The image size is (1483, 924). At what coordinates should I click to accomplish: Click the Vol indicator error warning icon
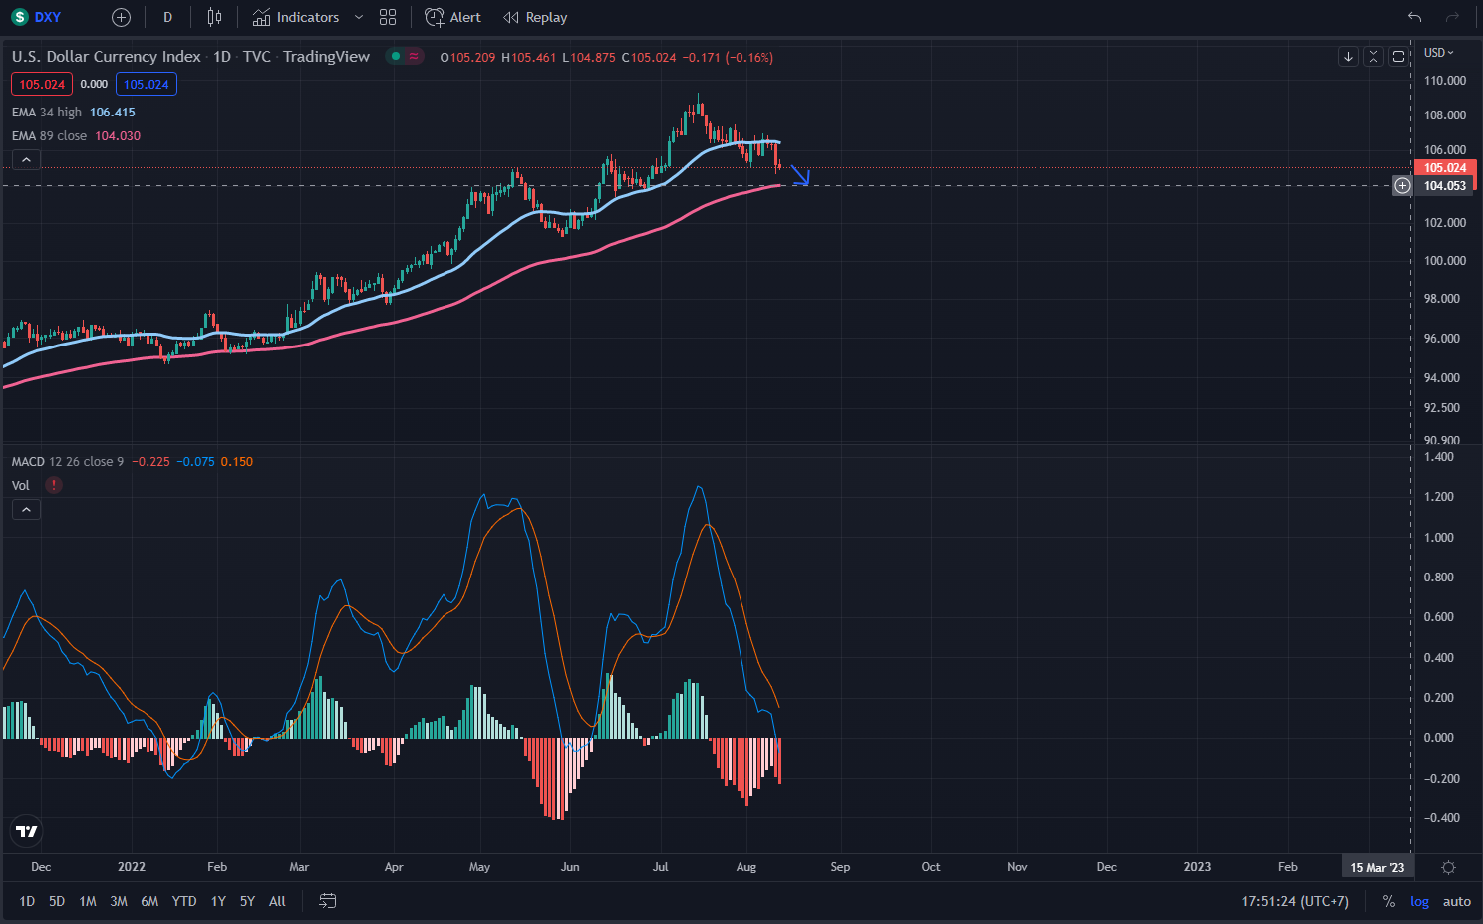click(x=54, y=485)
